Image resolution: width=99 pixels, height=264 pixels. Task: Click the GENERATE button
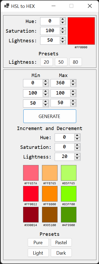[50, 116]
